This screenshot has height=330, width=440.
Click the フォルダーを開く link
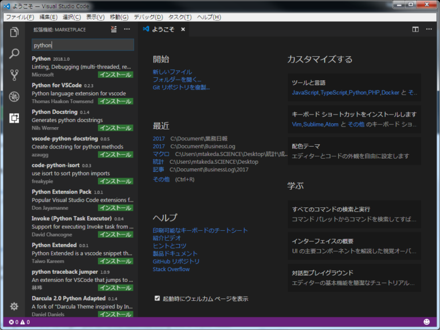click(177, 80)
